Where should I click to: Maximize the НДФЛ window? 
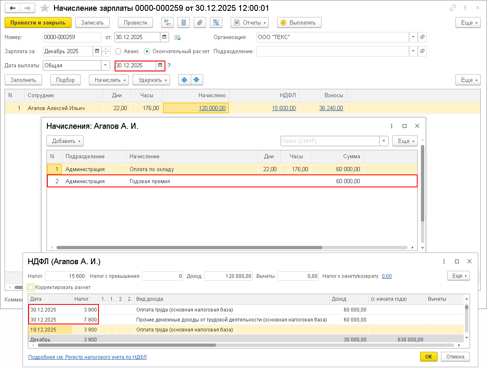click(457, 262)
